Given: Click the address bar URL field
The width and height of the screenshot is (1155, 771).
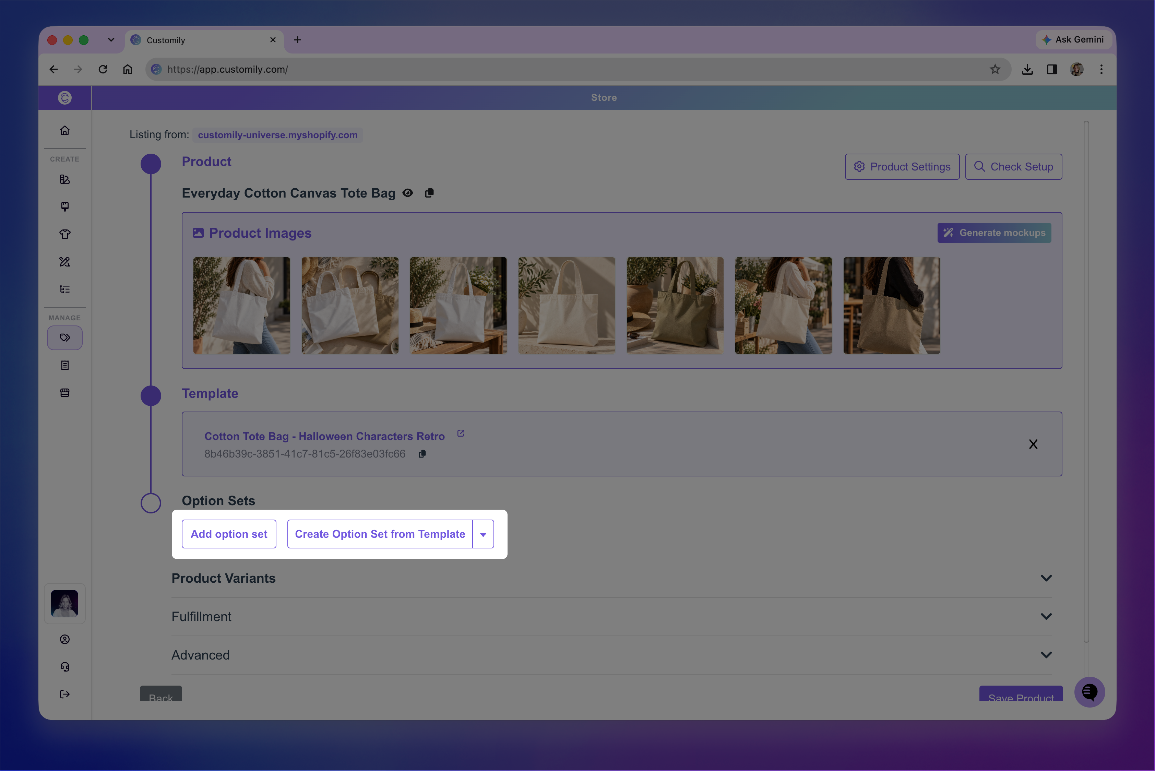Looking at the screenshot, I should click(578, 69).
